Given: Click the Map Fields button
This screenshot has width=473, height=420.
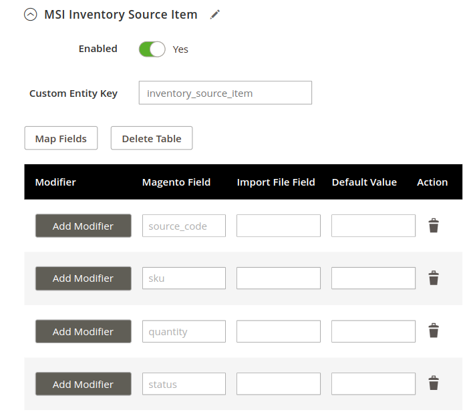Looking at the screenshot, I should tap(61, 138).
